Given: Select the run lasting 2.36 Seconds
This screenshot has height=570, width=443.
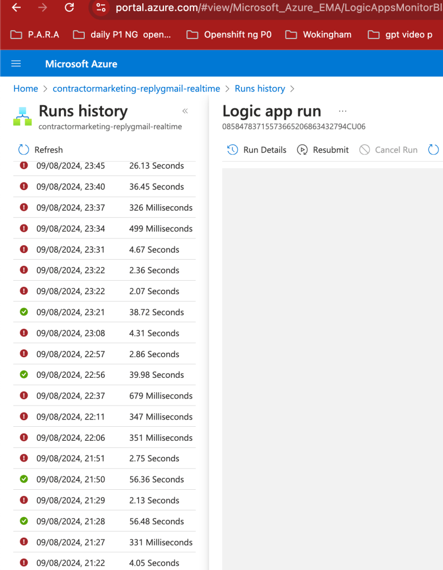Looking at the screenshot, I should pyautogui.click(x=104, y=270).
